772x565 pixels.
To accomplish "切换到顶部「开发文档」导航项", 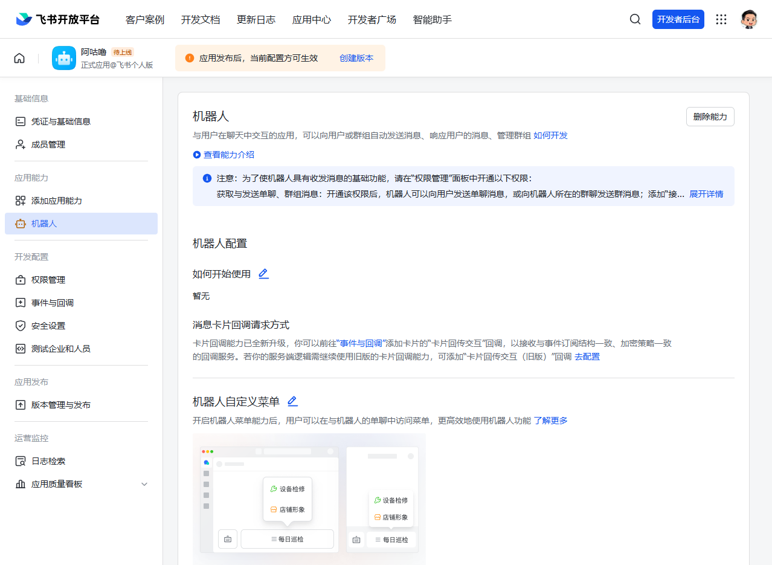I will [x=201, y=19].
